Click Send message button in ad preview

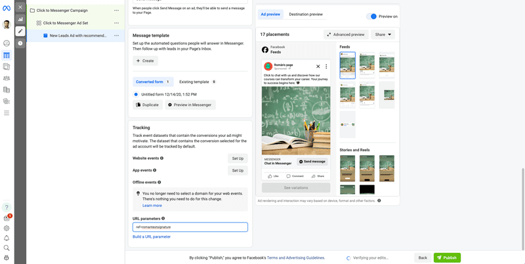(312, 161)
